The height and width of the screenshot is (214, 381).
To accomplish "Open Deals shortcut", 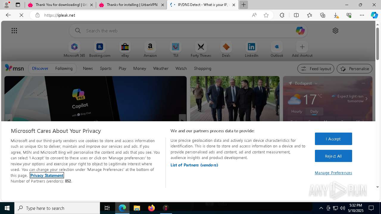I will [226, 50].
